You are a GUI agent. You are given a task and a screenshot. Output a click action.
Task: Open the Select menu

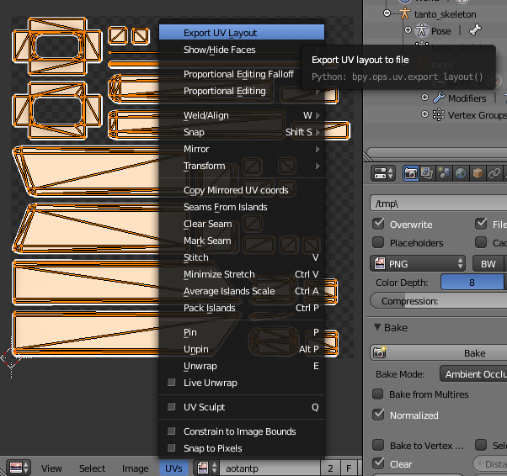(x=92, y=468)
